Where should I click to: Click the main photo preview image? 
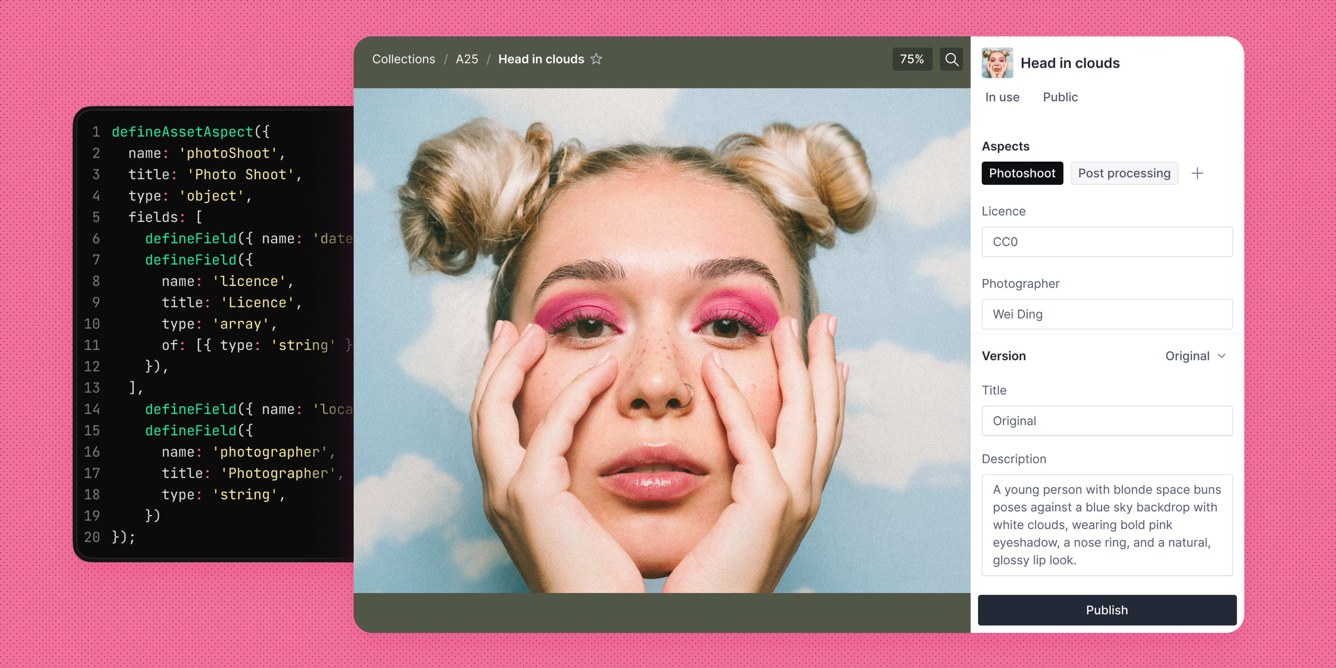point(662,340)
